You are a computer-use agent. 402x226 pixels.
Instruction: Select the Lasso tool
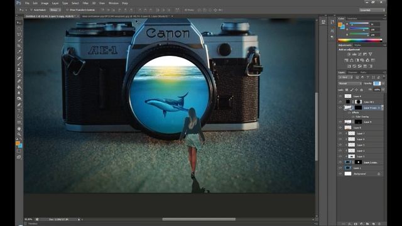[x=19, y=35]
